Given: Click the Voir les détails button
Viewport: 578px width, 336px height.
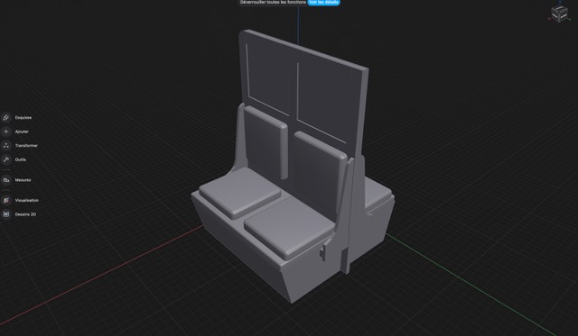Looking at the screenshot, I should [x=323, y=2].
